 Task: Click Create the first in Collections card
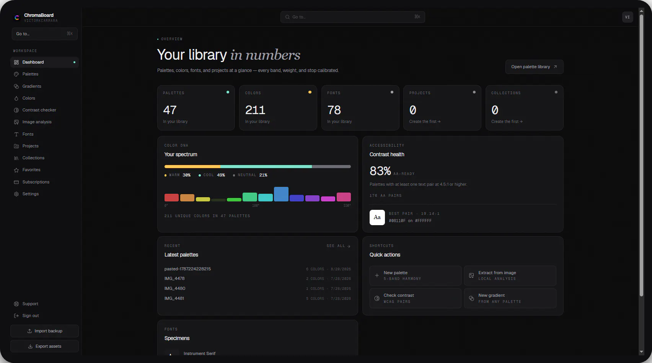tap(507, 121)
